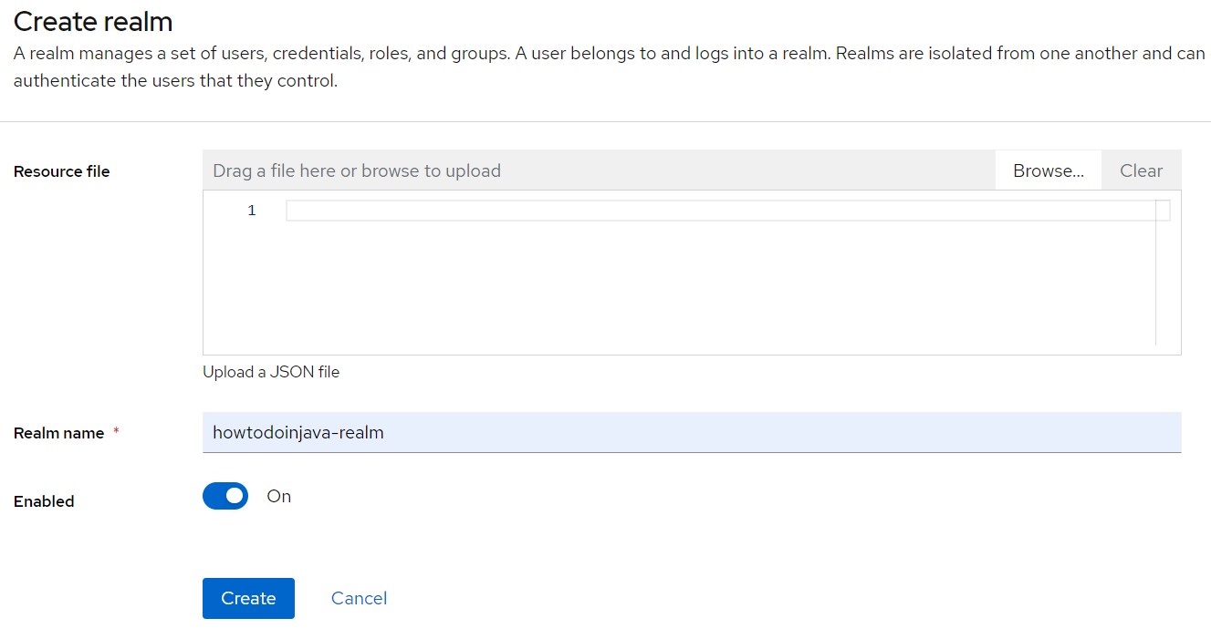Click the red required asterisk icon
This screenshot has width=1211, height=639.
116,433
